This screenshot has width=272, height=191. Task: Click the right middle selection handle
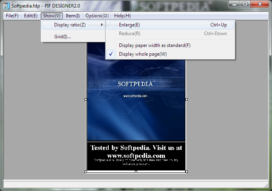(187, 99)
